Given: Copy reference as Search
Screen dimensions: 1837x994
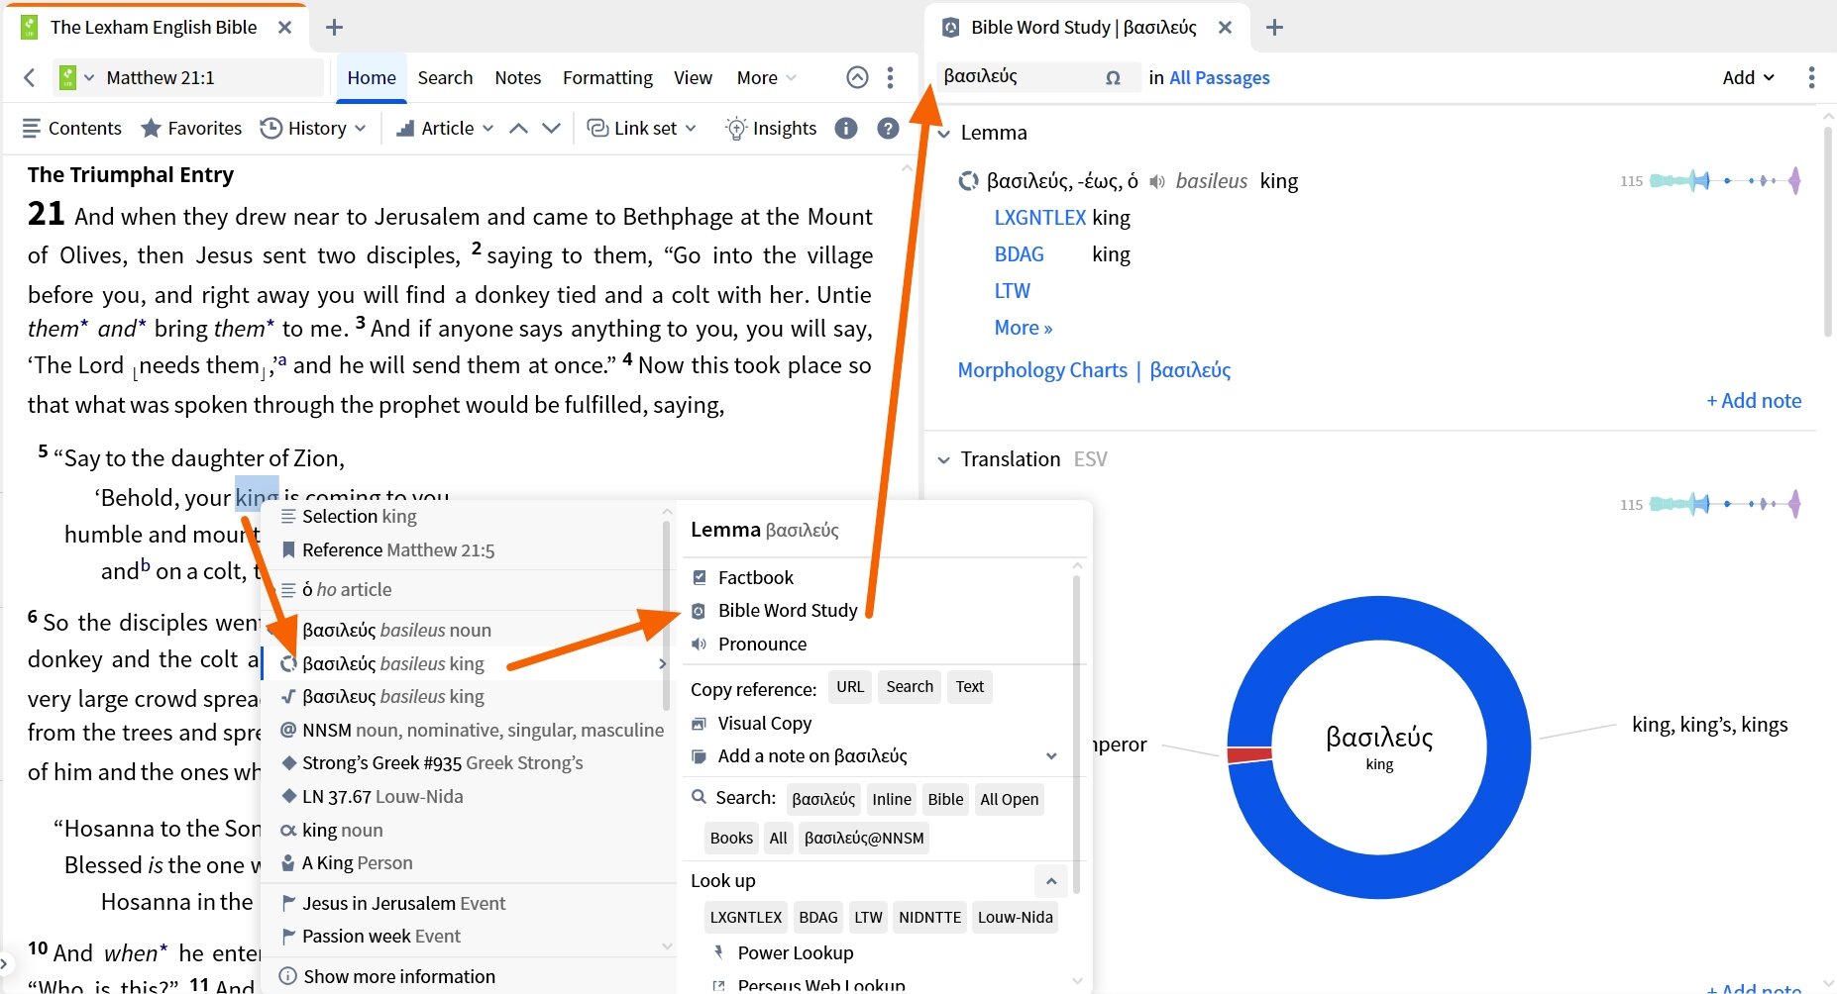Looking at the screenshot, I should tap(910, 687).
